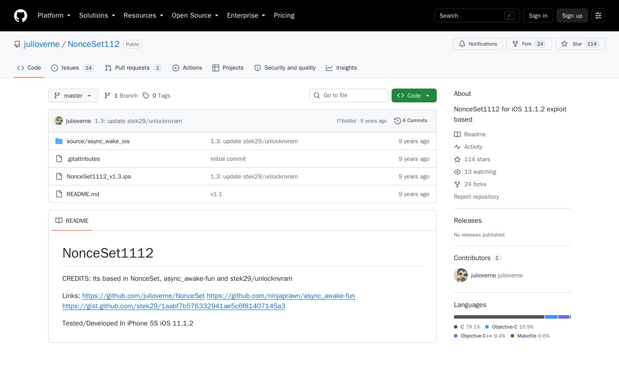
Task: Click the GitHub logo icon
Action: coord(21,15)
